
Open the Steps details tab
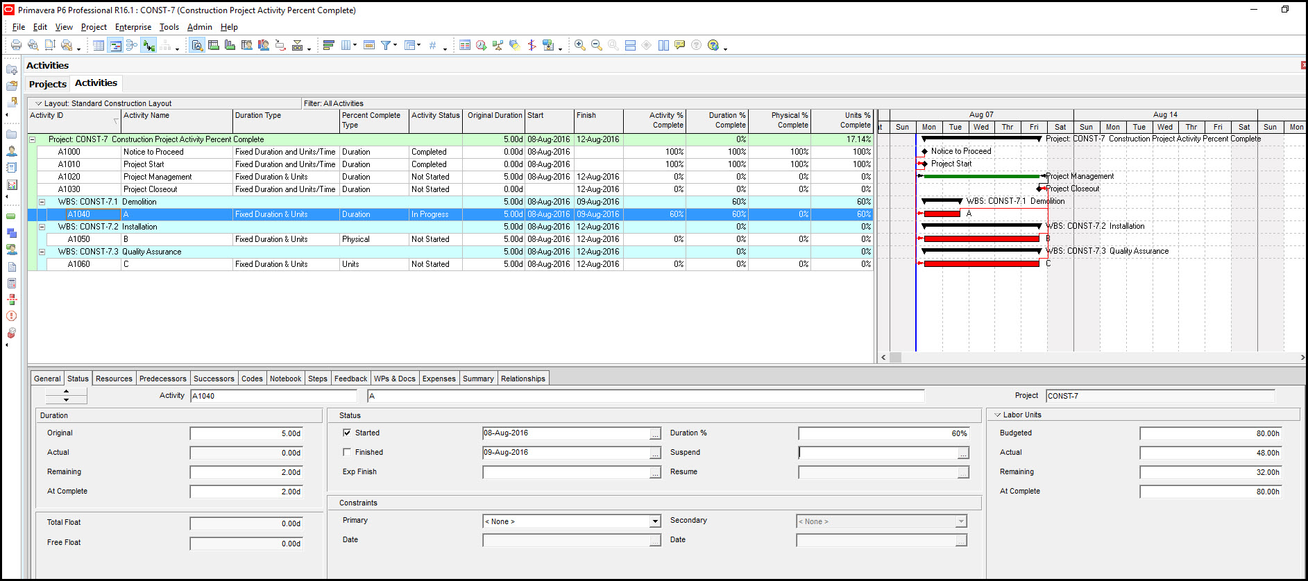pyautogui.click(x=318, y=379)
